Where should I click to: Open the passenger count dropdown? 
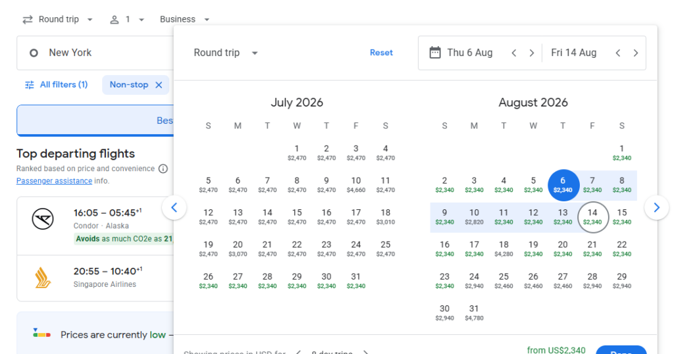pos(127,20)
